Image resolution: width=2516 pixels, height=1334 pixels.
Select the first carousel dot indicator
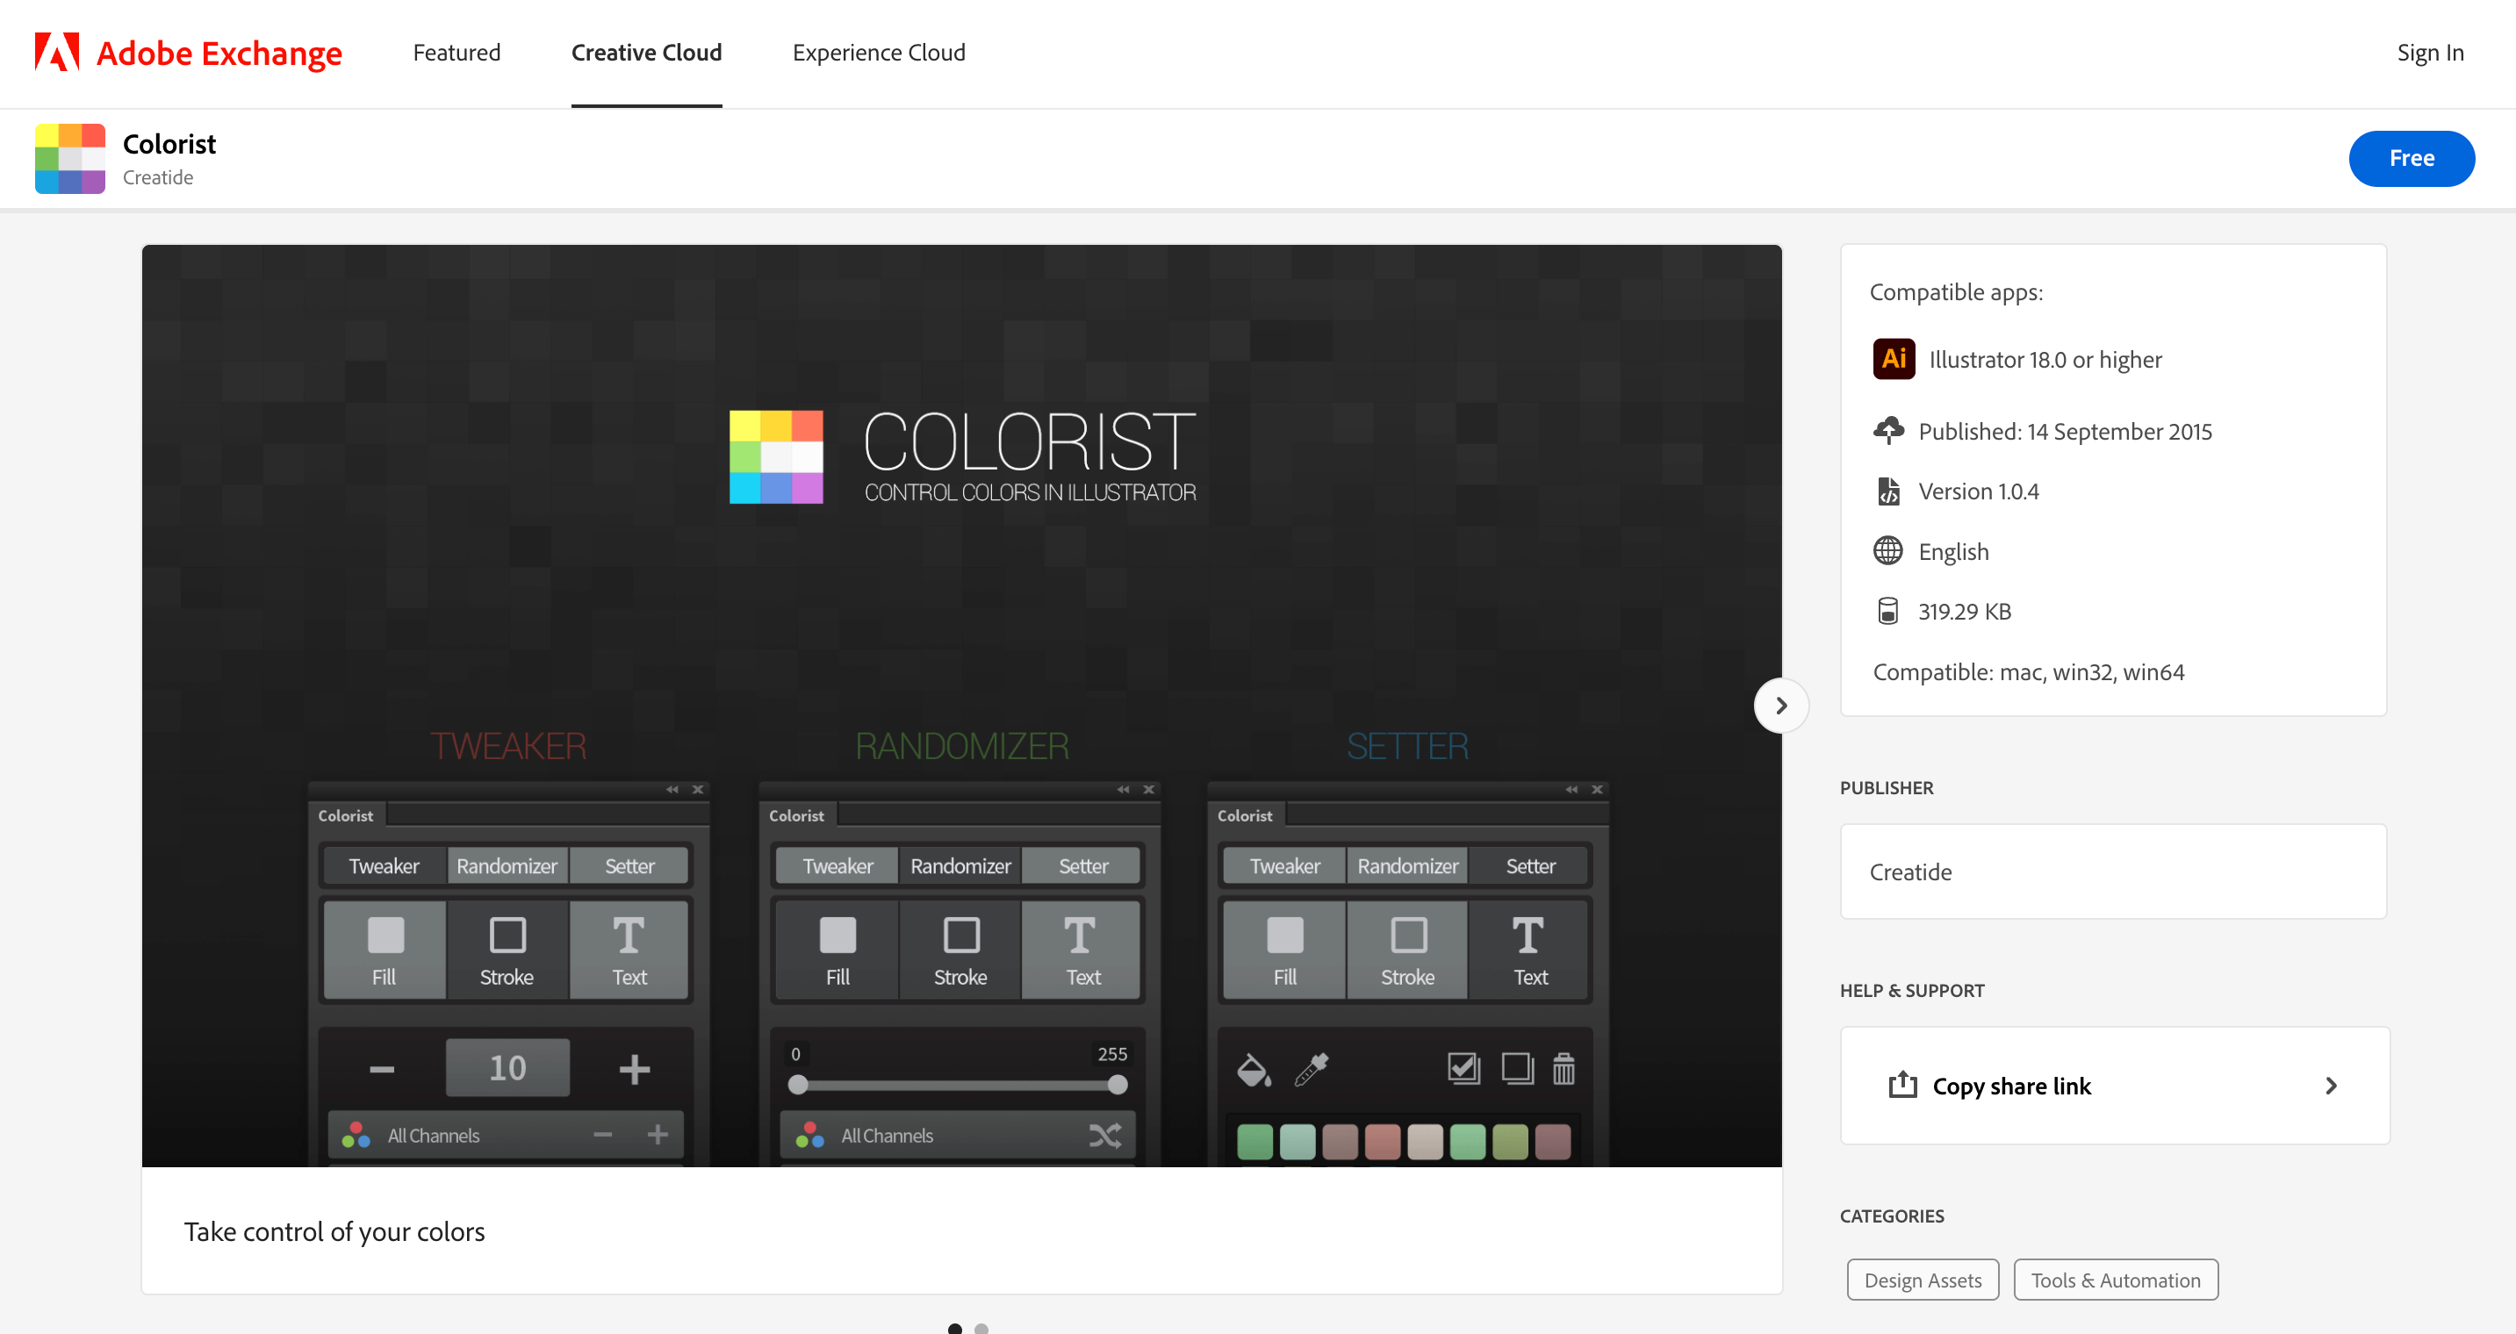pos(954,1328)
